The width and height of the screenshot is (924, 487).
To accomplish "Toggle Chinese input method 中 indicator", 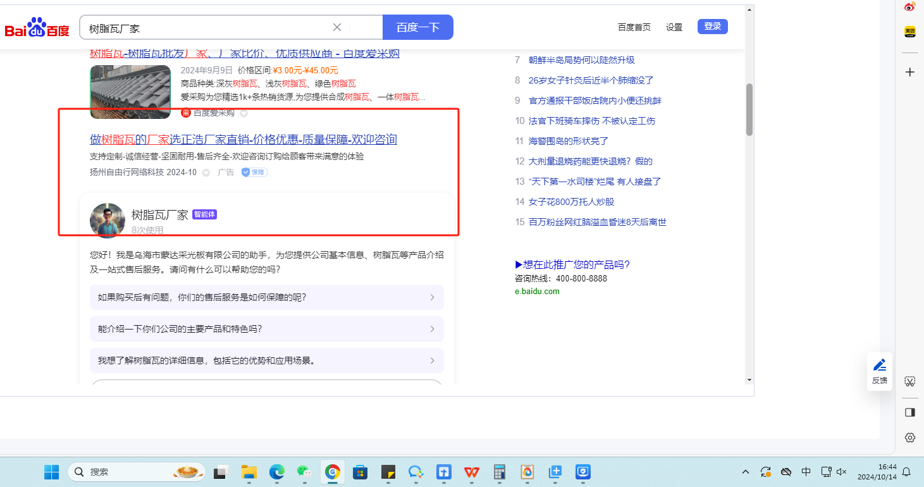I will [806, 472].
